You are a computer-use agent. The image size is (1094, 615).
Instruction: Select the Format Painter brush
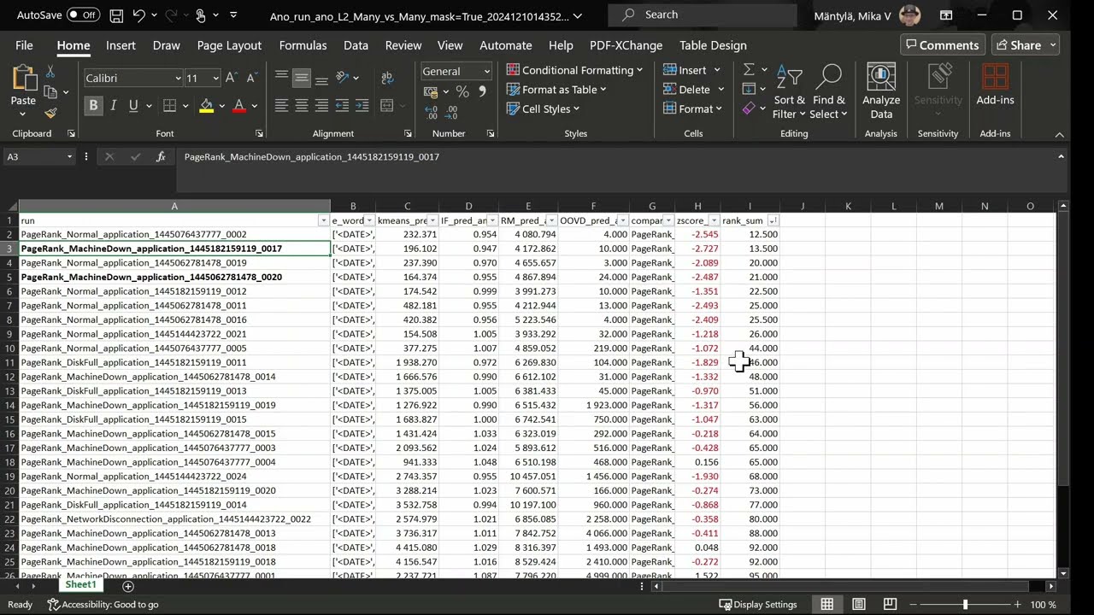coord(50,113)
